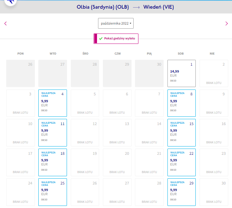Click October 12 cell marked BRAK LOTU

[x=85, y=133]
